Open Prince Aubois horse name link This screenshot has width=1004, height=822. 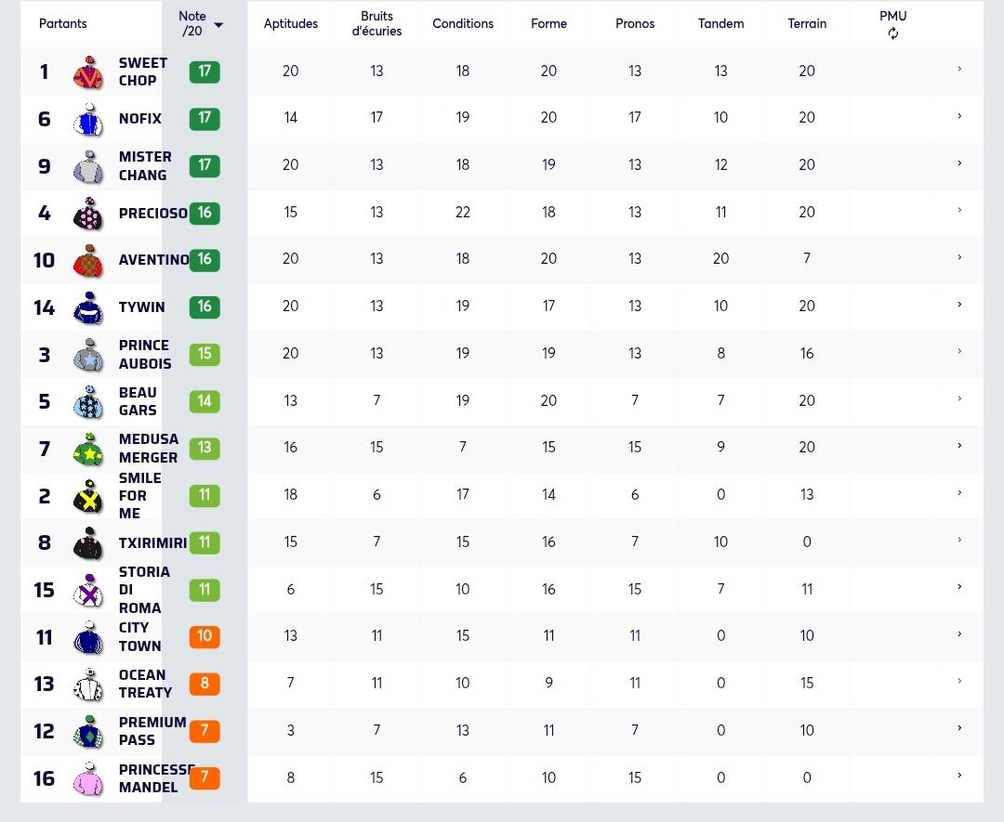tap(145, 355)
